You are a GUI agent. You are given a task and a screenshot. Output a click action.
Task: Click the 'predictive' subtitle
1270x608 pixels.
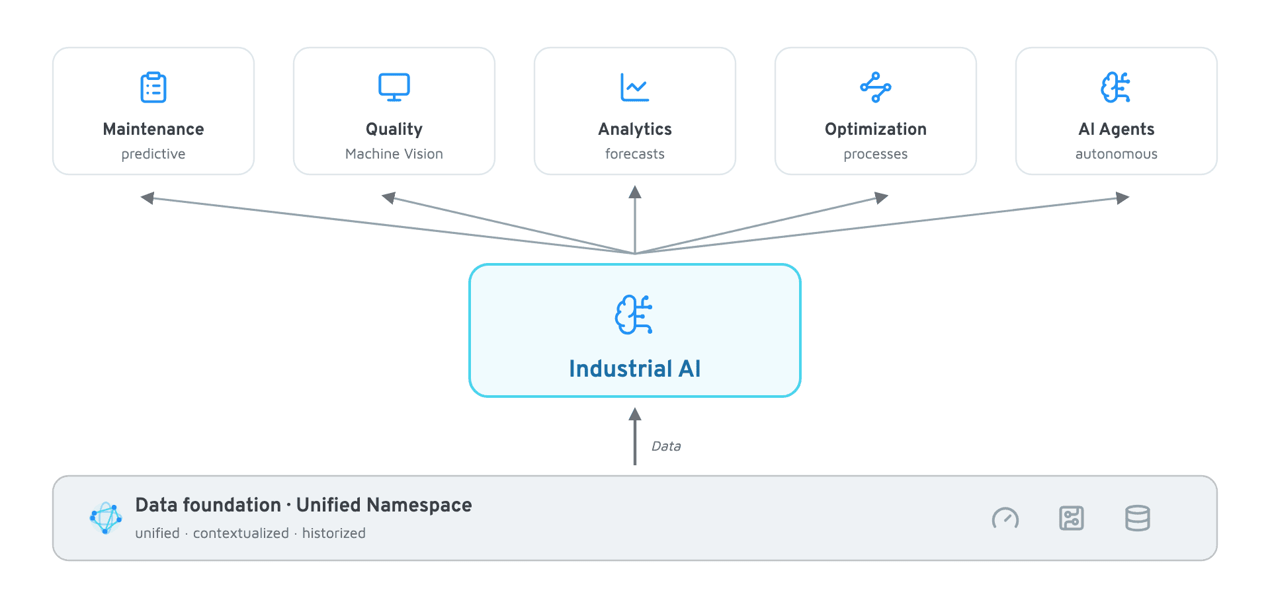pyautogui.click(x=153, y=154)
